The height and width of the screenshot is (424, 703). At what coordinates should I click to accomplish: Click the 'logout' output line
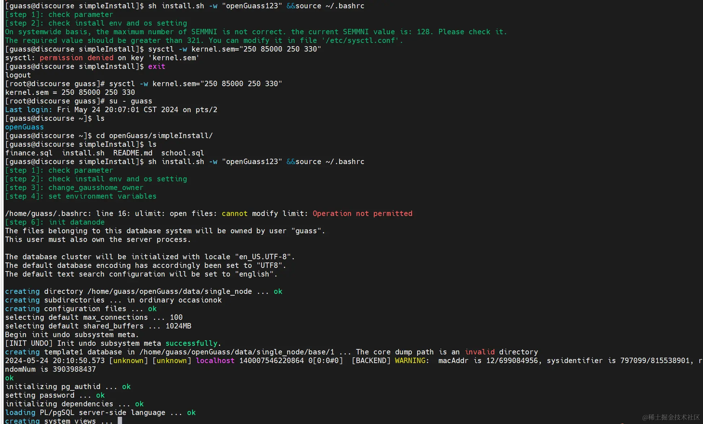[18, 75]
